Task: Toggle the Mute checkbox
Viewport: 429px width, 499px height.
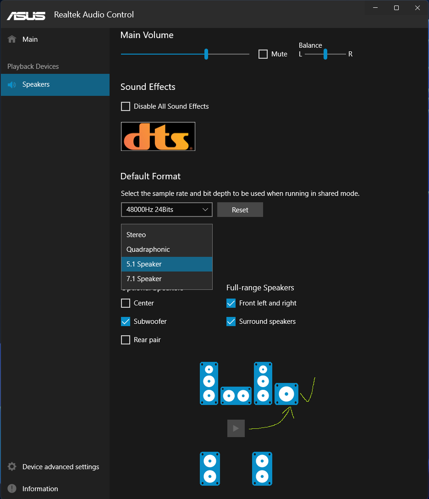Action: (263, 54)
